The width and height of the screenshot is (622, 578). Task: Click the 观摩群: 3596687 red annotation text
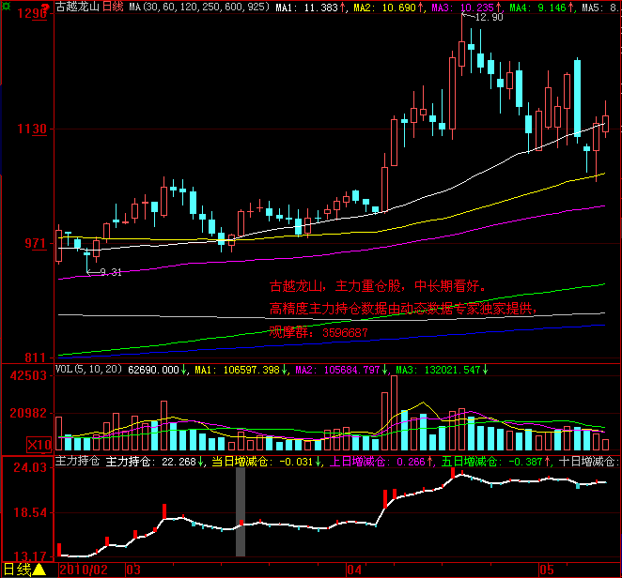tap(319, 332)
